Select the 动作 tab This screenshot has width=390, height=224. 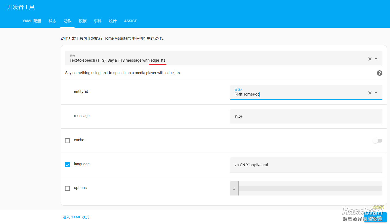pos(67,21)
